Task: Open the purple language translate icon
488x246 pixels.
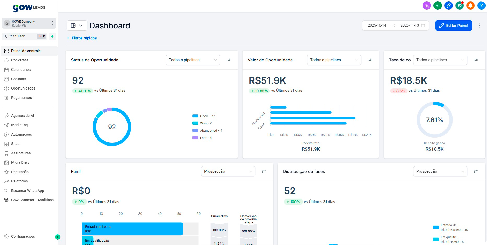Action: [x=426, y=5]
